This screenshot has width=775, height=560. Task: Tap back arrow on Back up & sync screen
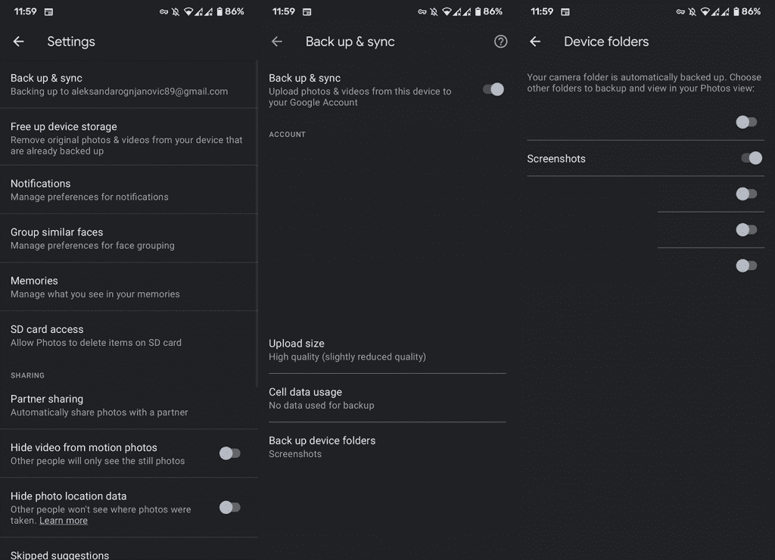(277, 42)
